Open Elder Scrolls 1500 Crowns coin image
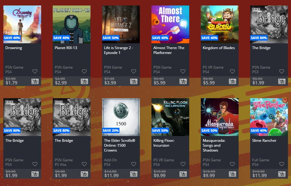This screenshot has height=186, width=291. (x=121, y=117)
